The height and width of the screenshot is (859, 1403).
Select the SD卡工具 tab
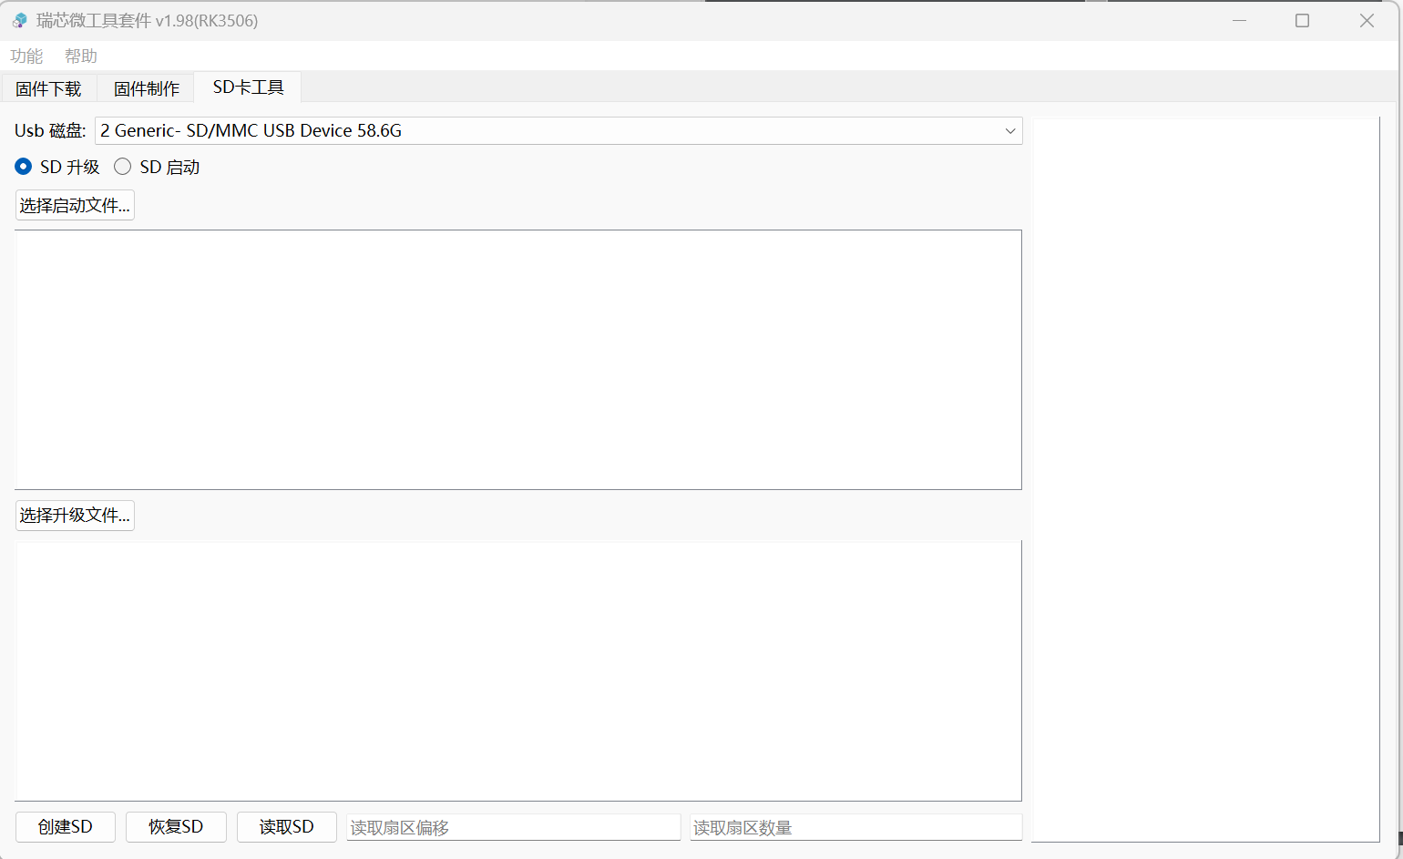tap(249, 87)
